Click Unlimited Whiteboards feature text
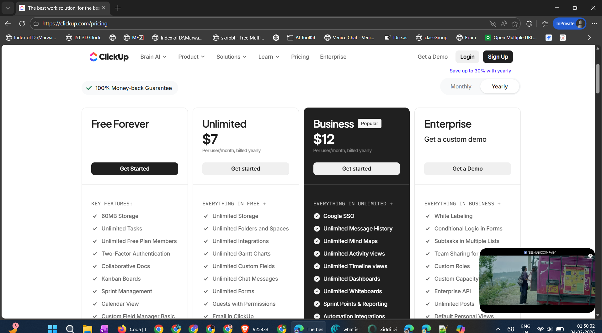 353,291
